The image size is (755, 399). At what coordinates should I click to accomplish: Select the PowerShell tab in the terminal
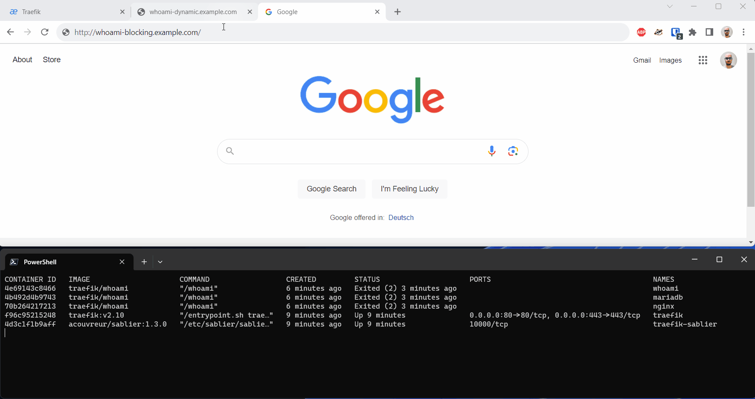click(68, 262)
